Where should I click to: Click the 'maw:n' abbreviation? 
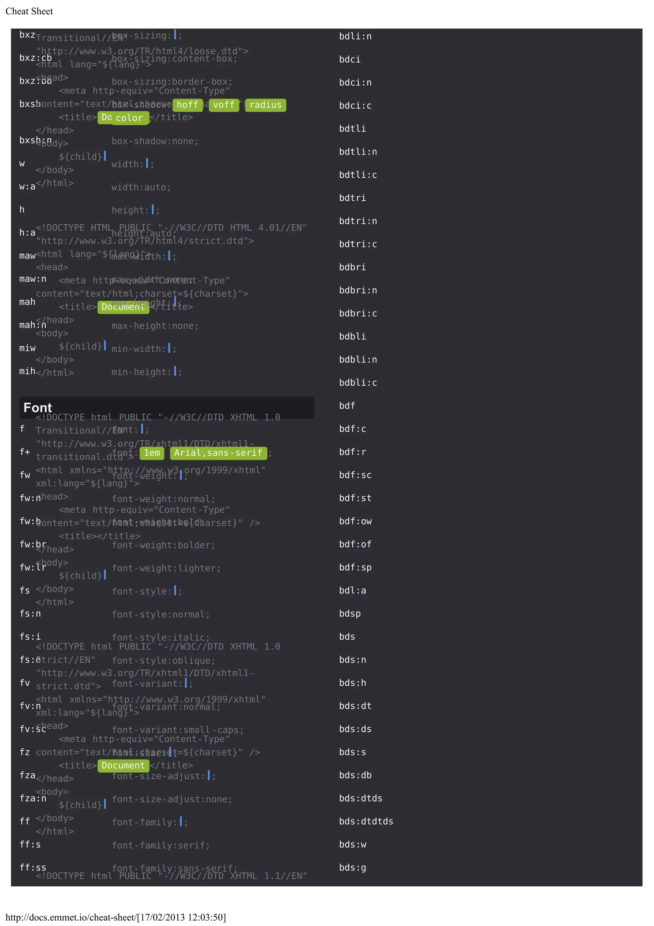[x=33, y=279]
